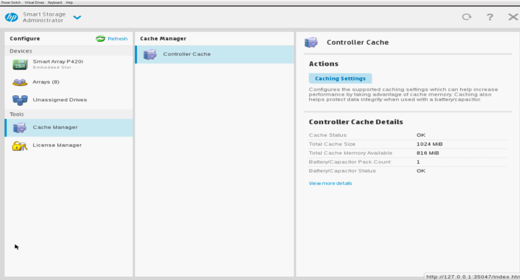This screenshot has height=280, width=520.
Task: Open the Smart Storage Administrator dropdown chevron
Action: point(77,17)
